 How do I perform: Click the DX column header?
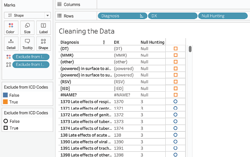click(x=116, y=42)
